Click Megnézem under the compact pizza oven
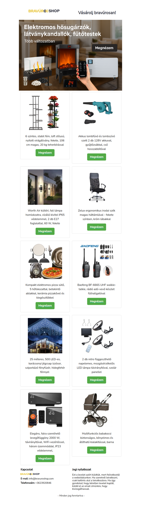This screenshot has height=506, width=141. tap(45, 306)
